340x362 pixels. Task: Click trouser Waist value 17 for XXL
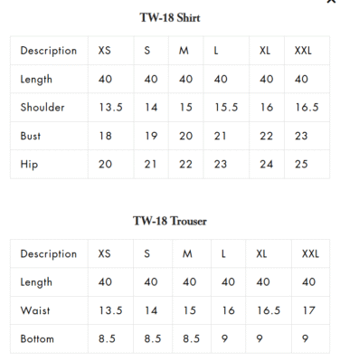(x=309, y=310)
